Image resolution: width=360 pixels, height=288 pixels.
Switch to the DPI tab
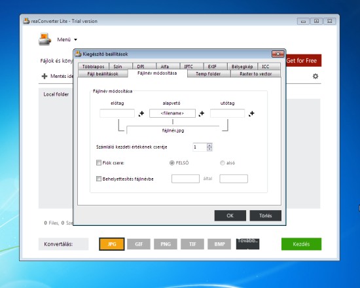pyautogui.click(x=144, y=66)
